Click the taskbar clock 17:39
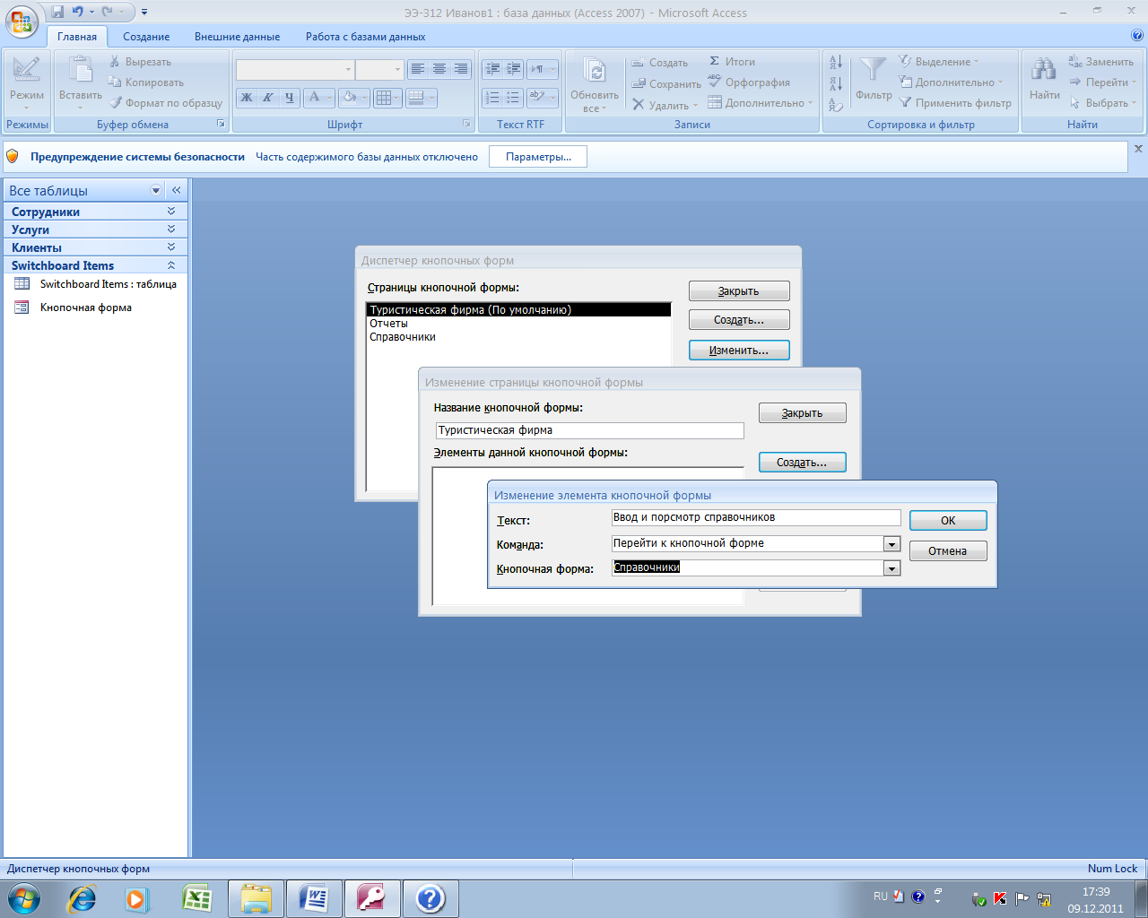This screenshot has height=918, width=1148. [1095, 892]
